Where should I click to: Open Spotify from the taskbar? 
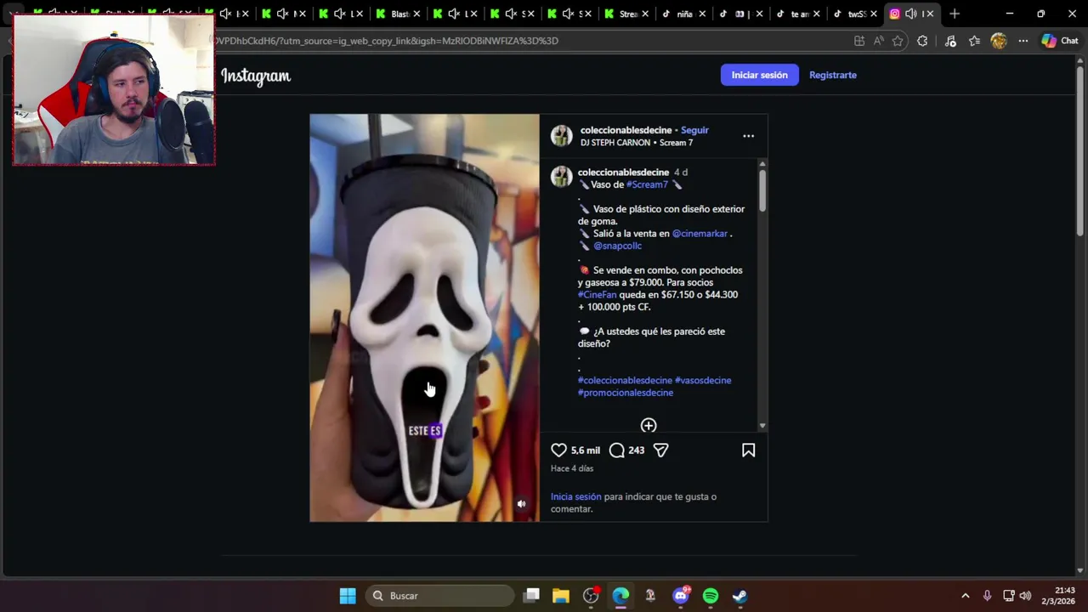(711, 596)
